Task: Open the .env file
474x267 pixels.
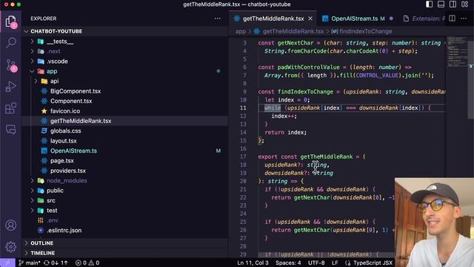Action: tap(124, 220)
